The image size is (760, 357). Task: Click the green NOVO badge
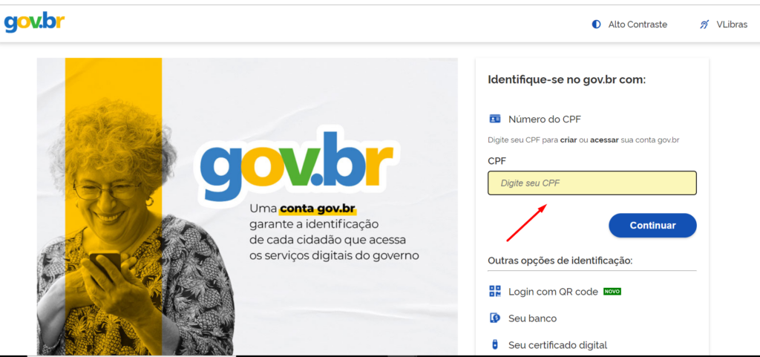612,292
